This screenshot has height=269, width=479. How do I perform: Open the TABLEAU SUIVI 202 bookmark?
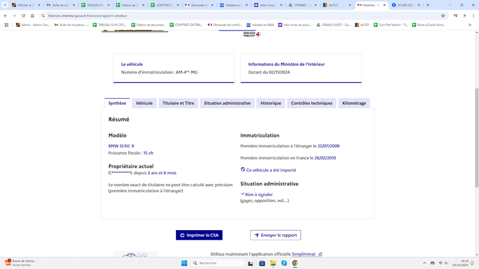click(x=110, y=25)
